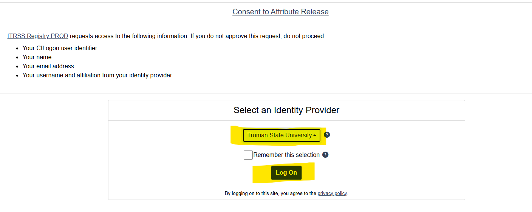Viewport: 532px width, 212px height.
Task: Enable the Remember this selection checkbox
Action: pos(248,155)
